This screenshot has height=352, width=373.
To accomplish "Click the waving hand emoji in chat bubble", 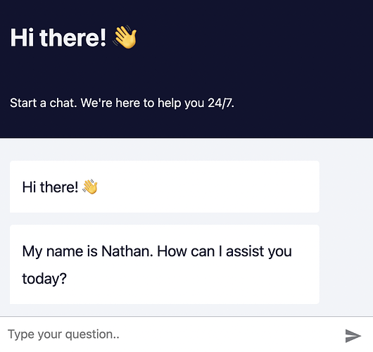I will coord(90,187).
